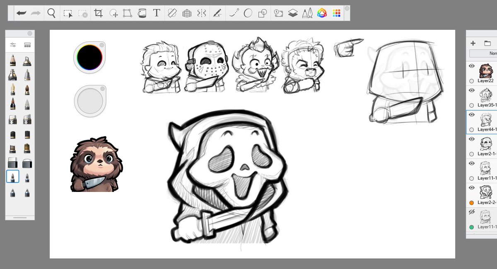The width and height of the screenshot is (497, 269).
Task: Select the Flood Fill bucket tool
Action: tap(142, 13)
